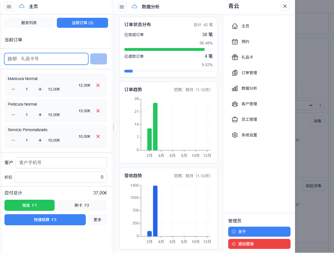Click the 数据分析 bar chart icon
The image size is (334, 255).
235,88
